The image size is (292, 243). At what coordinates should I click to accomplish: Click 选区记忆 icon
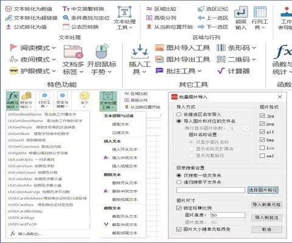point(201,9)
